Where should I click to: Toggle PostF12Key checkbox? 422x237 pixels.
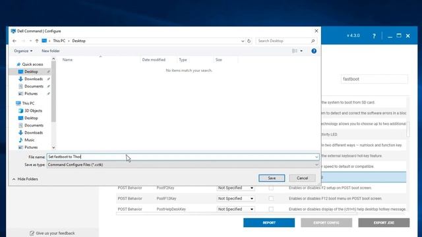(x=271, y=199)
